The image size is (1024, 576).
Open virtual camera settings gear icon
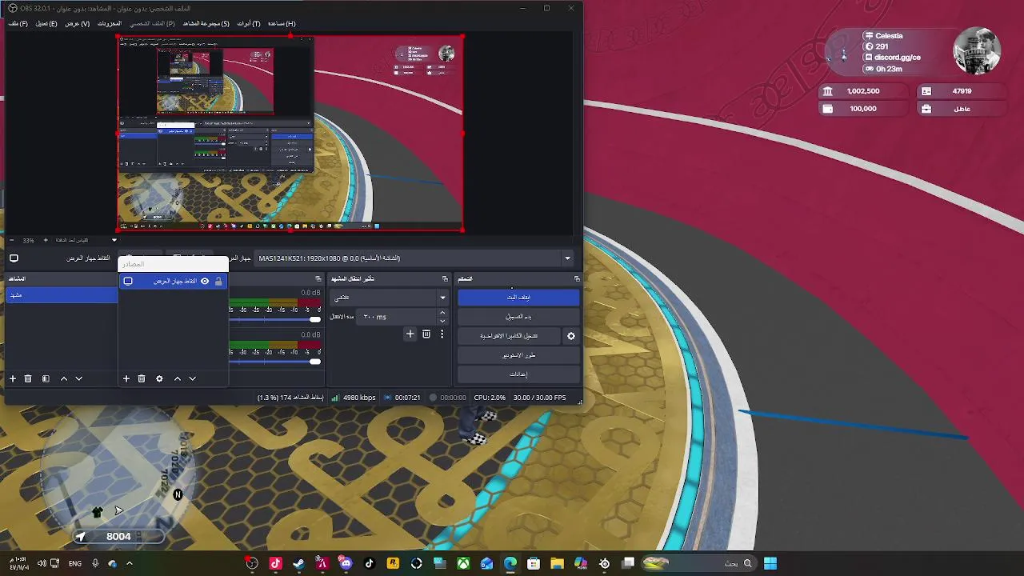(x=571, y=336)
